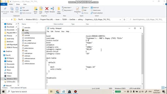Click Invert selection in ribbon
The image size is (167, 94).
[x=97, y=13]
